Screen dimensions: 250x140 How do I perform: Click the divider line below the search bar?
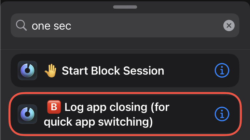[x=125, y=50]
